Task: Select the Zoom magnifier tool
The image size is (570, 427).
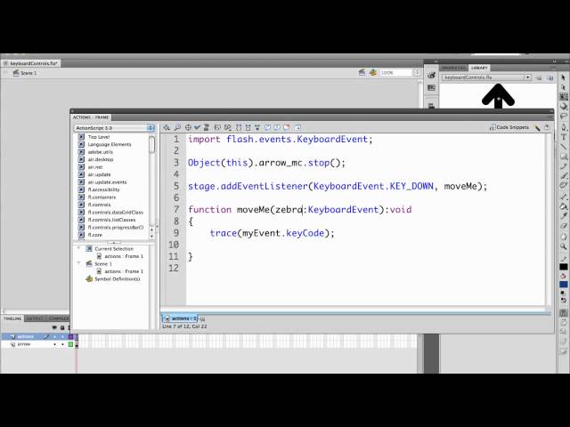Action: point(564,246)
